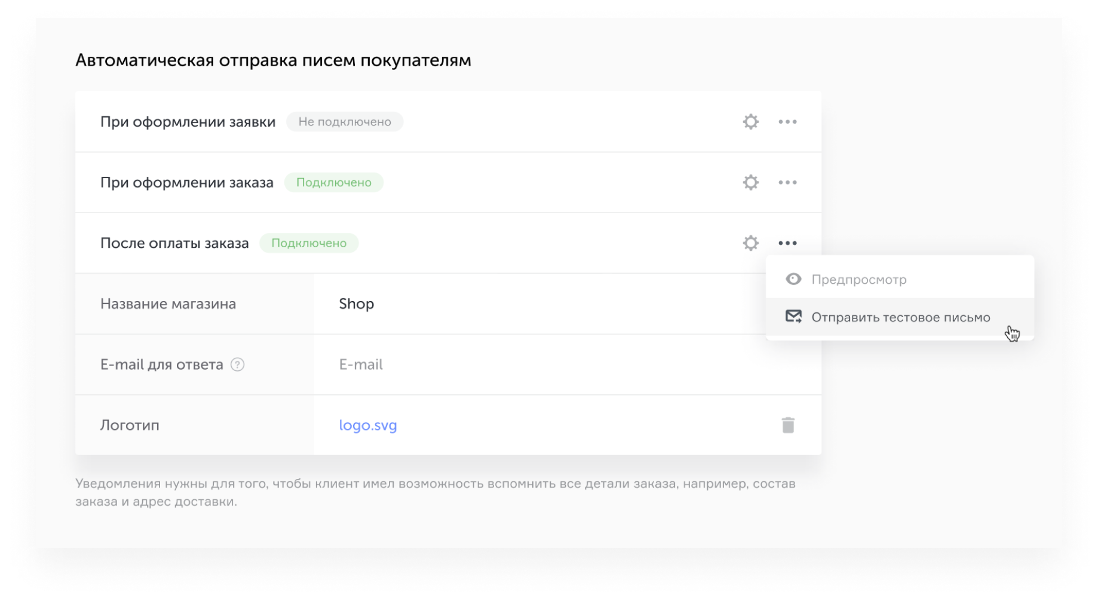Select the При оформлении заявки row title
1098x602 pixels.
click(x=188, y=122)
